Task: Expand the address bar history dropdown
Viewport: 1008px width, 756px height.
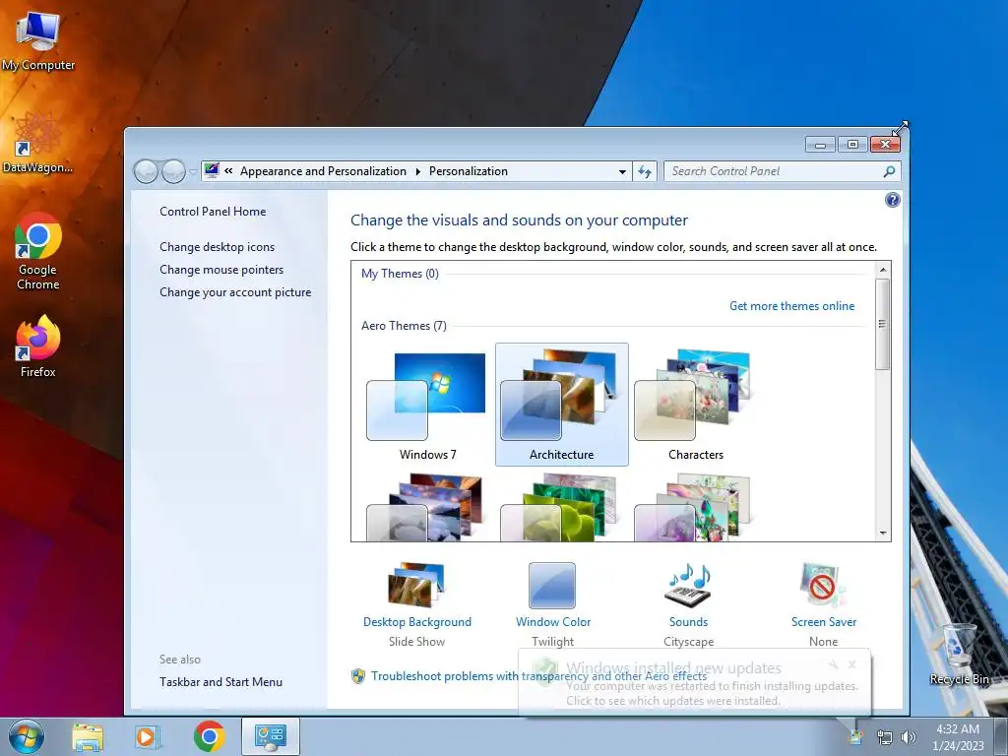Action: [x=622, y=171]
